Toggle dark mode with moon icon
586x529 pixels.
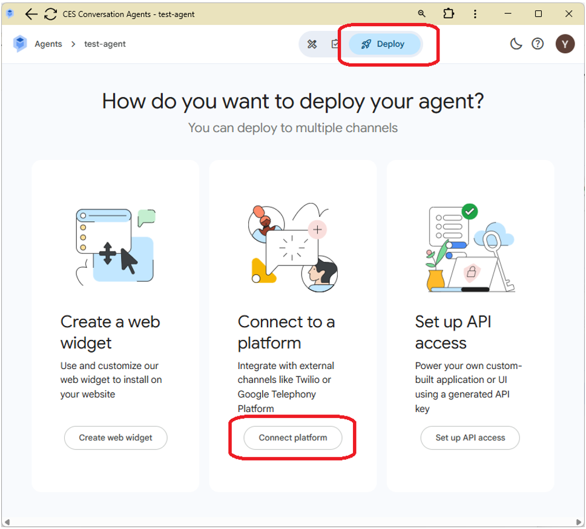516,44
